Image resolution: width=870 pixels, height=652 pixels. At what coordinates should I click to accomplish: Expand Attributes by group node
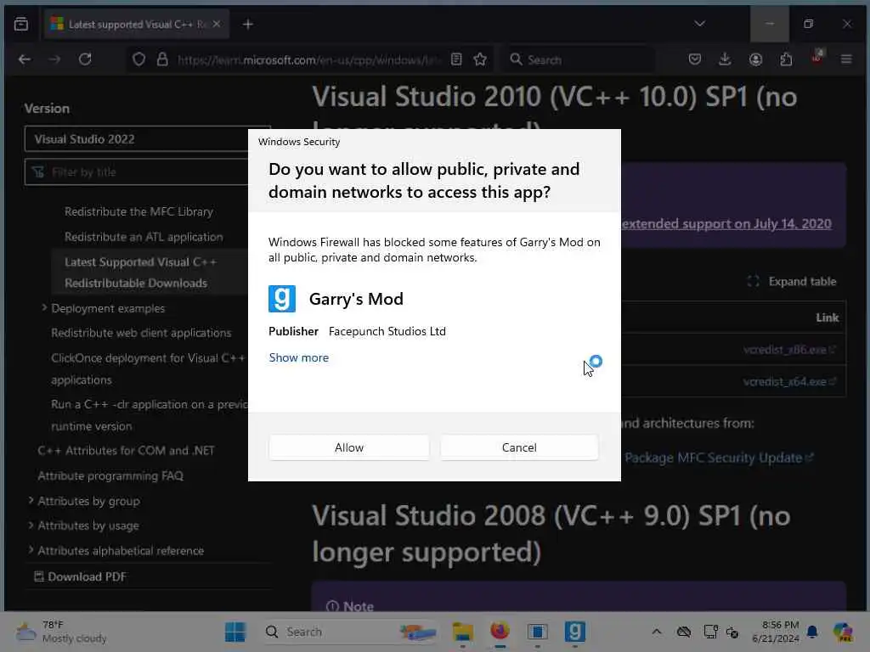tap(31, 501)
